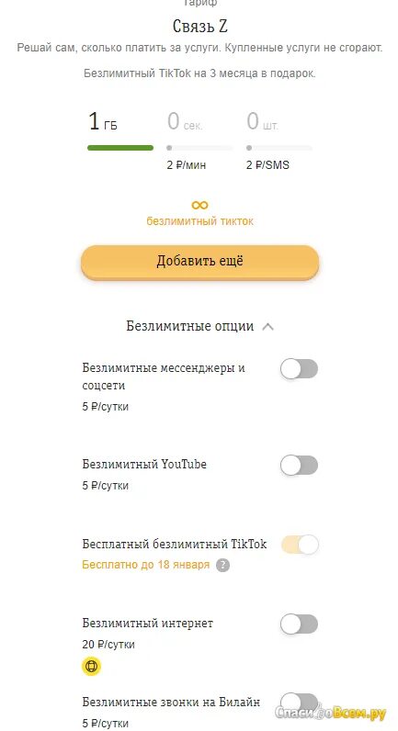398x731 pixels.
Task: Click the SMS count slider bar
Action: (279, 148)
